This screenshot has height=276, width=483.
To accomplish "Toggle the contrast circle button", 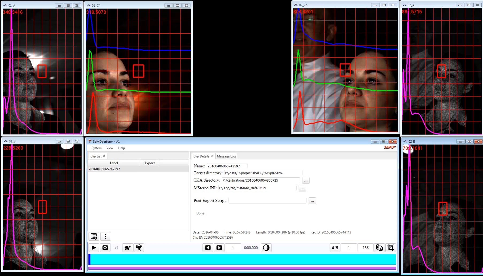I will click(x=266, y=248).
